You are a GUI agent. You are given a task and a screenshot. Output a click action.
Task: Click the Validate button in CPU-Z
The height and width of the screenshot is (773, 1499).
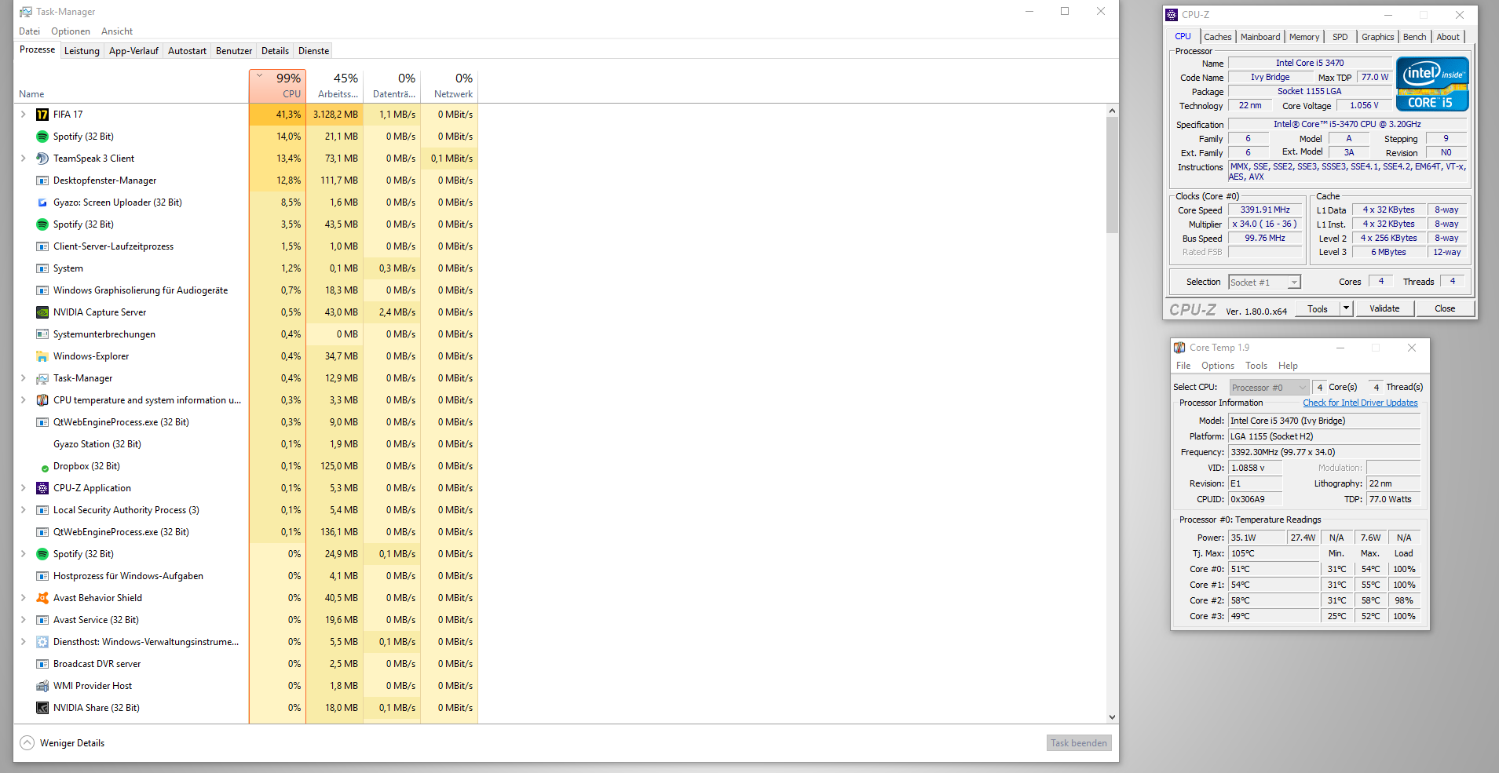pos(1384,308)
